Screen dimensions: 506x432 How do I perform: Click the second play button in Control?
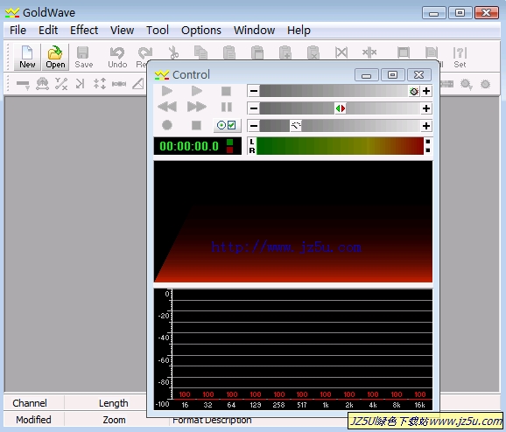[196, 91]
